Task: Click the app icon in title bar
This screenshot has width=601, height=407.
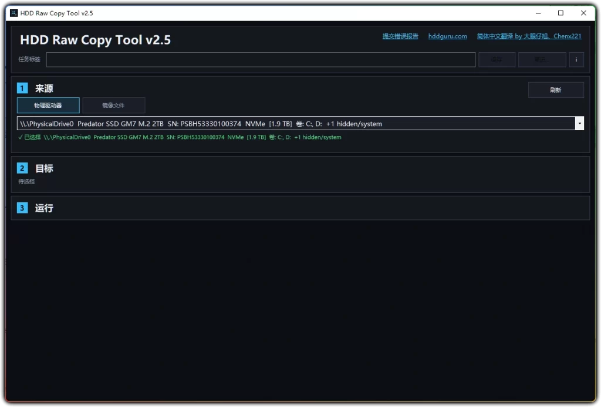Action: 13,13
